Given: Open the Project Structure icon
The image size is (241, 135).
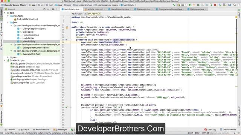Looking at the screenshot, I should click(229, 5).
